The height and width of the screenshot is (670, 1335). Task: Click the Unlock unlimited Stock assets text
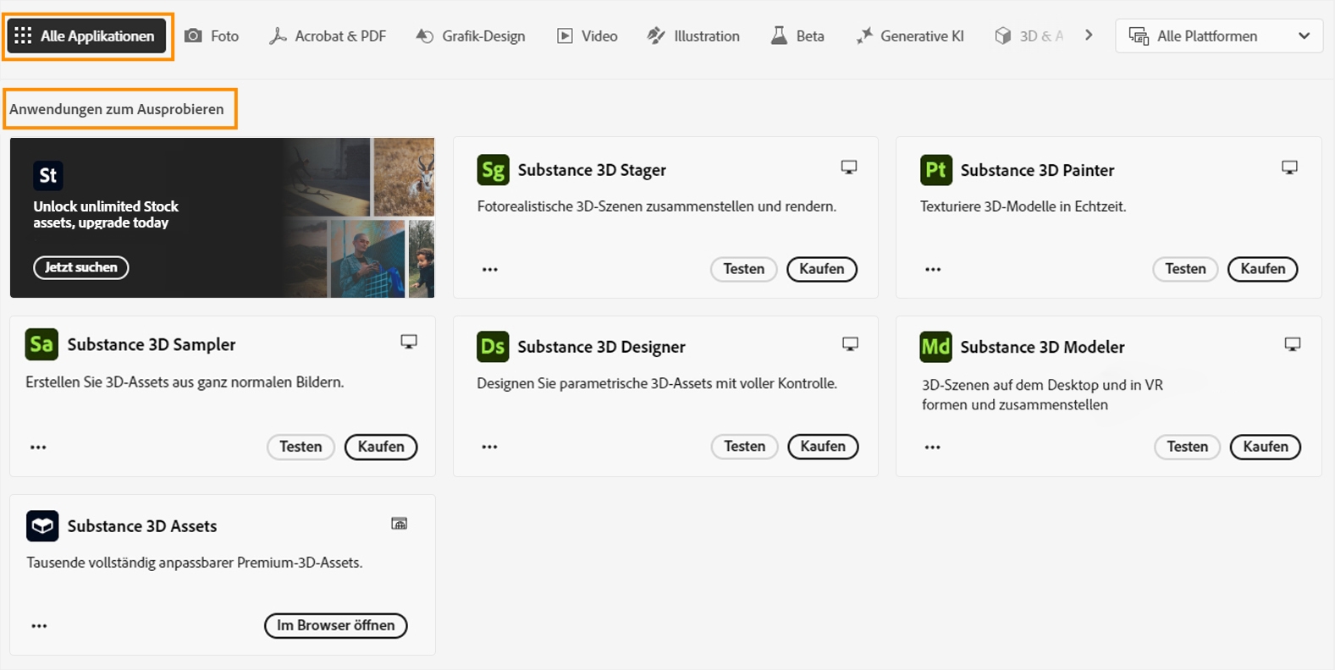coord(106,214)
